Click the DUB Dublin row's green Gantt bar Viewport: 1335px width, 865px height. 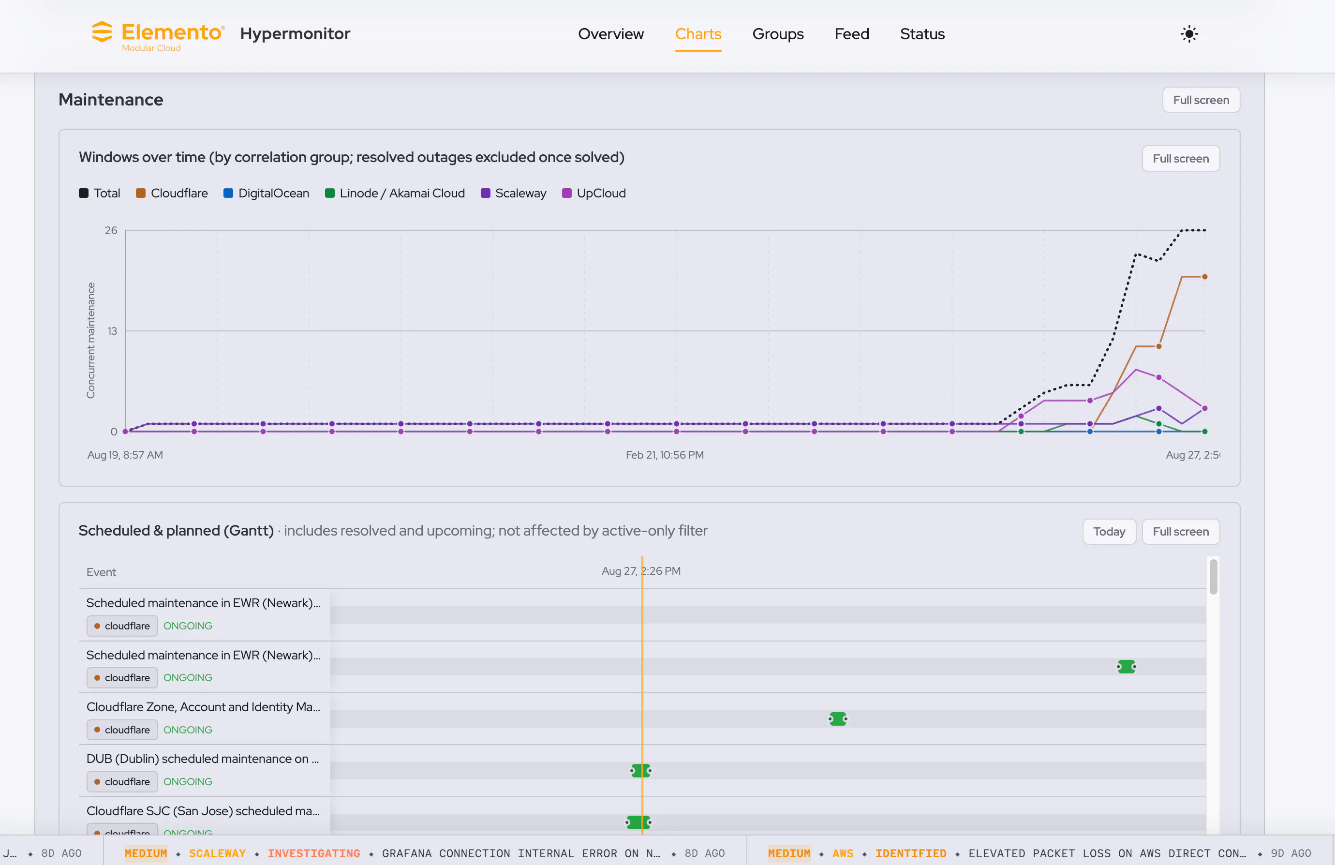point(640,771)
